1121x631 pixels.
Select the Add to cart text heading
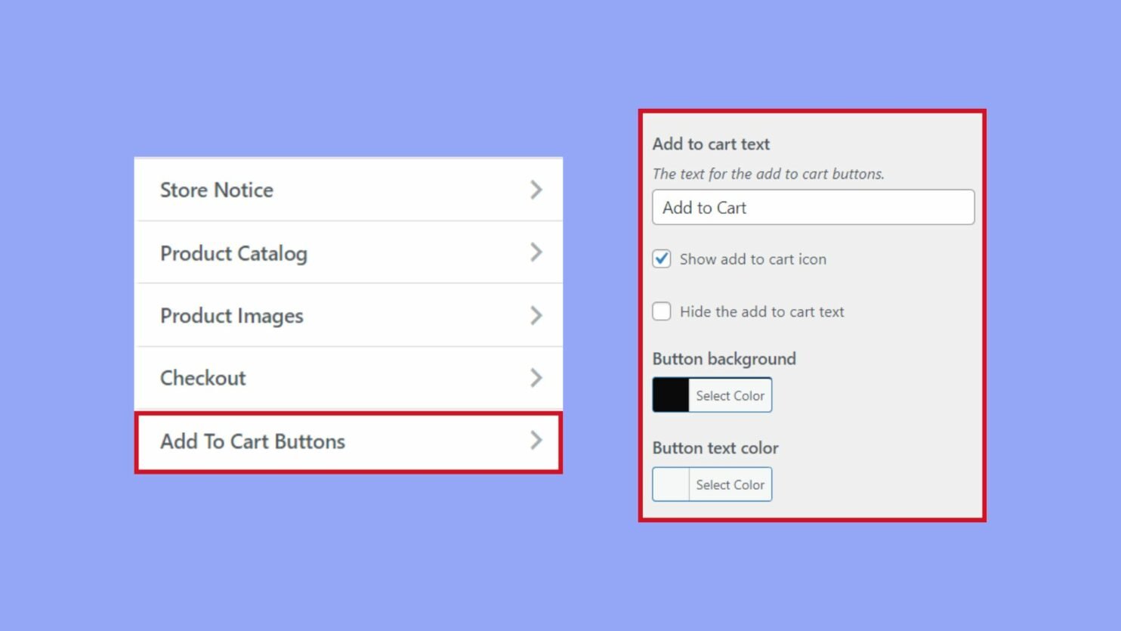point(711,144)
